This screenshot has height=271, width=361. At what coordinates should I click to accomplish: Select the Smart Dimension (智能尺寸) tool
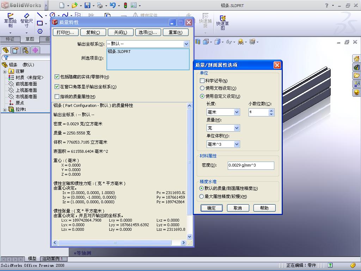point(26,20)
